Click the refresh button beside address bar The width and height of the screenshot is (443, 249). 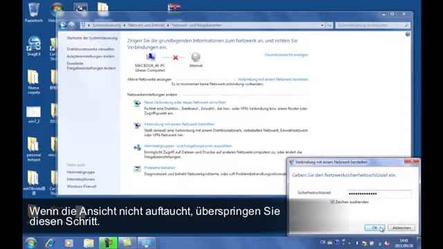329,26
